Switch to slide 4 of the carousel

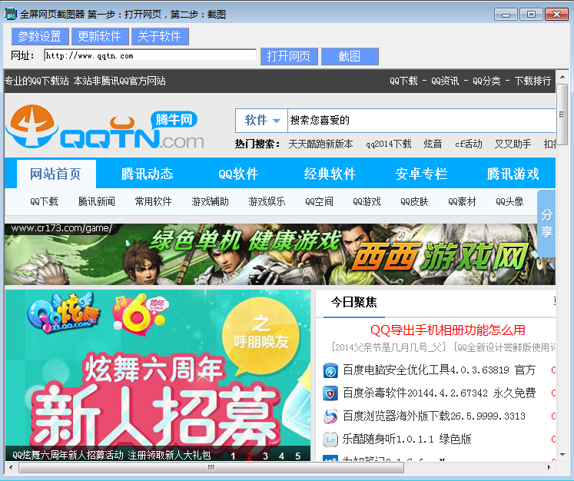point(281,456)
